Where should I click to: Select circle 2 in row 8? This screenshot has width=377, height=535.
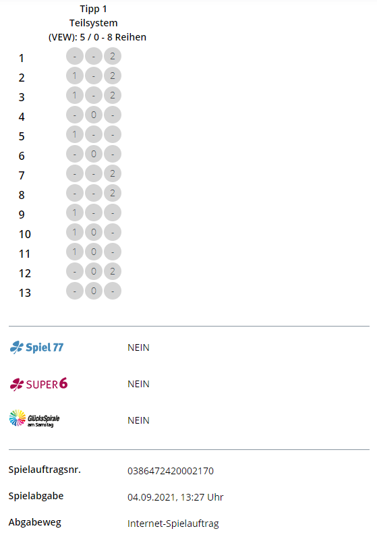[113, 193]
